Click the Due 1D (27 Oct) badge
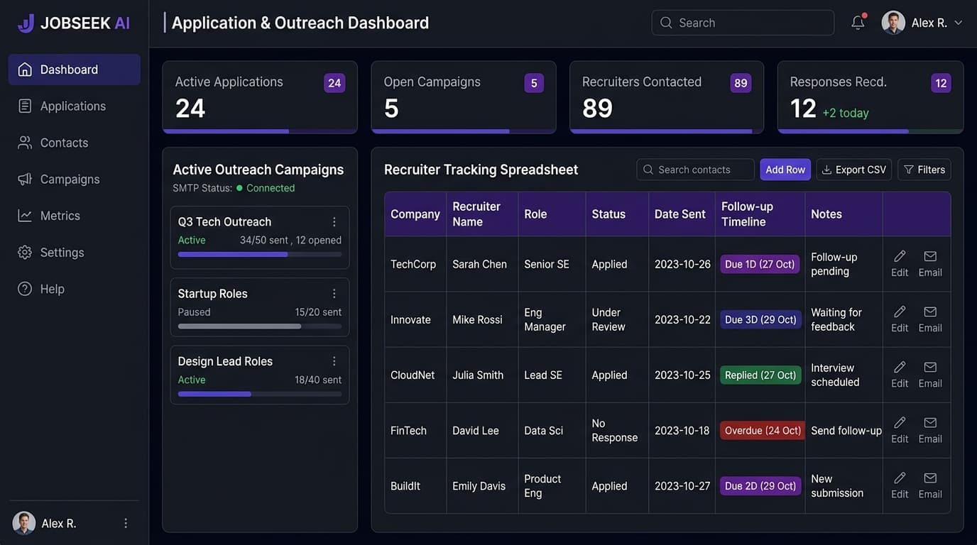977x545 pixels. [x=760, y=264]
